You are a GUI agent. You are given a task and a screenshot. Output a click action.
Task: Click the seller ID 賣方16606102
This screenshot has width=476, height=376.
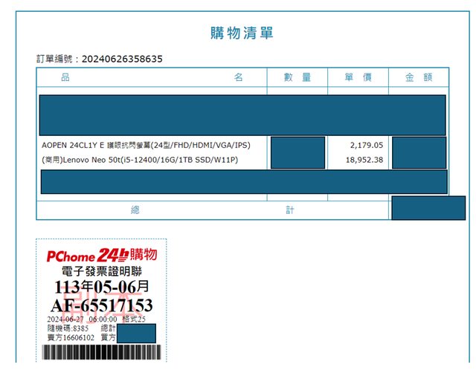point(71,337)
